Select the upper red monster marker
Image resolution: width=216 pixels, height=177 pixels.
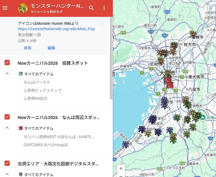pos(168,80)
